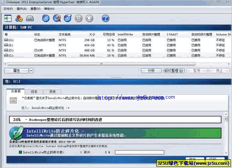The width and height of the screenshot is (232, 168).
Task: Click the 启动时碎片整理 column header
Action: pos(201,34)
